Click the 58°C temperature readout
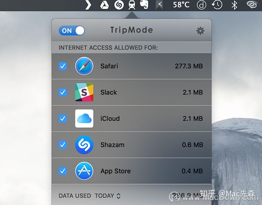This screenshot has height=205, width=262. click(181, 5)
